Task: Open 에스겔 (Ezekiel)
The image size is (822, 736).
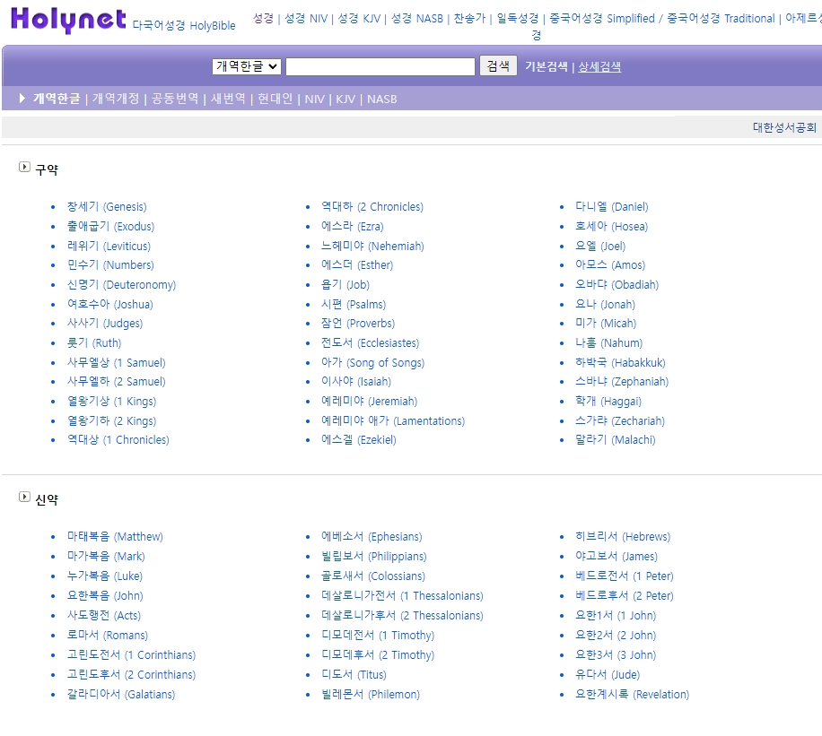Action: tap(359, 440)
